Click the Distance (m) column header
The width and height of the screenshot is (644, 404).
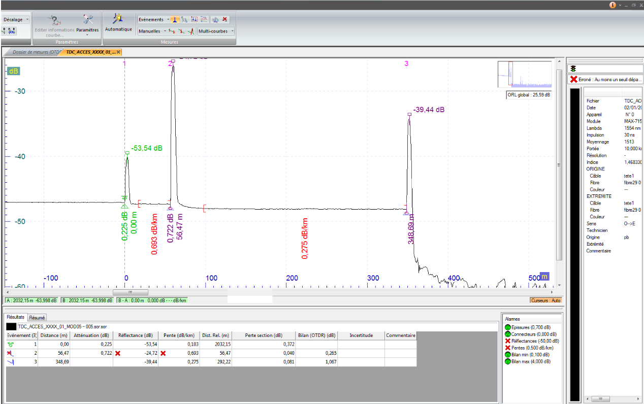[53, 335]
